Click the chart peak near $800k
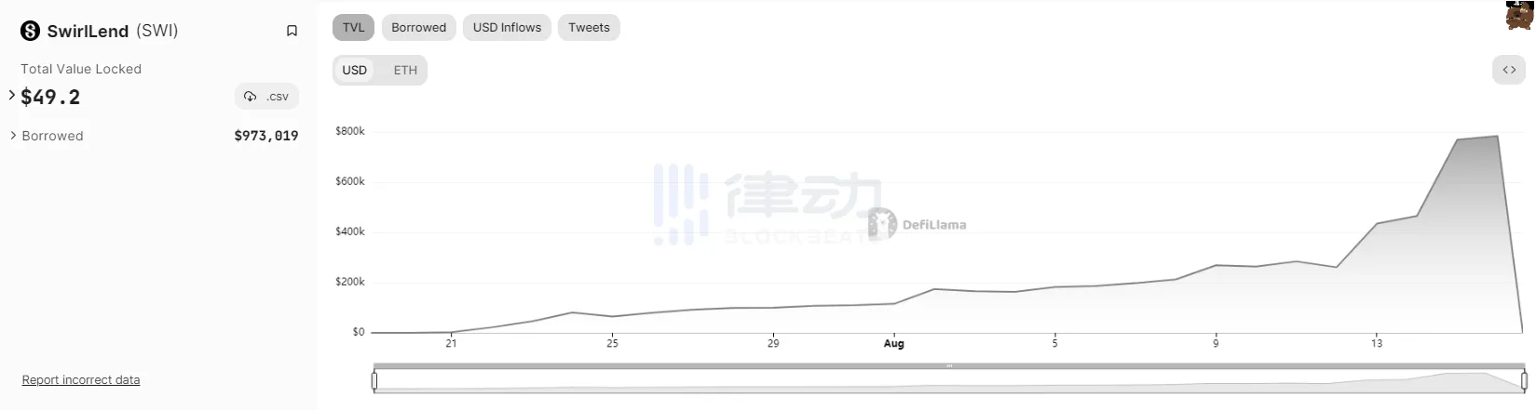Viewport: 1536px width, 410px height. [x=1497, y=136]
